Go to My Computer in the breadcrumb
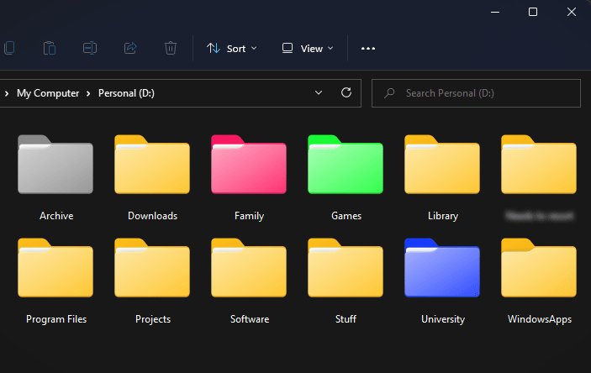This screenshot has width=591, height=373. 48,93
